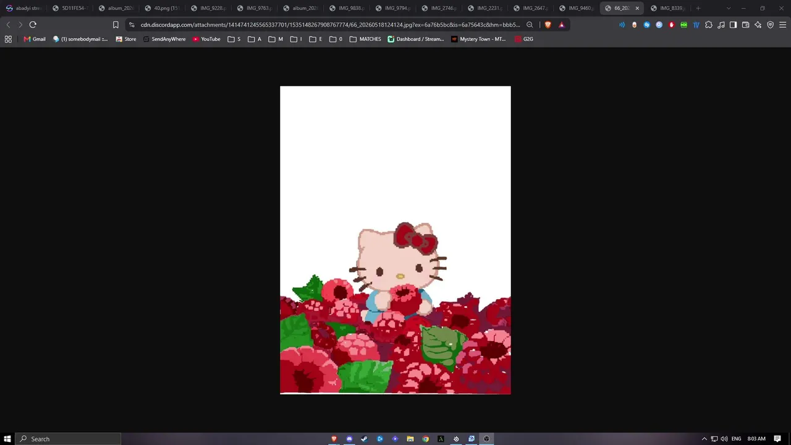Screen dimensions: 791x445
Task: Open a new browser tab
Action: click(698, 8)
